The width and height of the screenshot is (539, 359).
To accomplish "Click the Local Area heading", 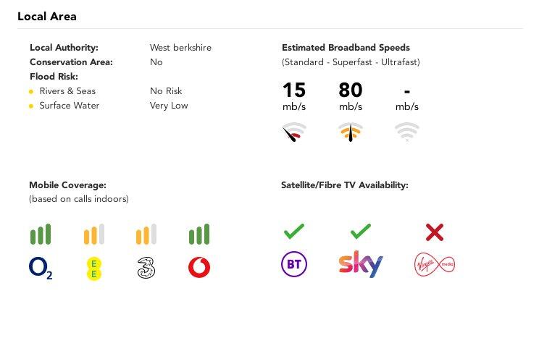I will point(47,16).
